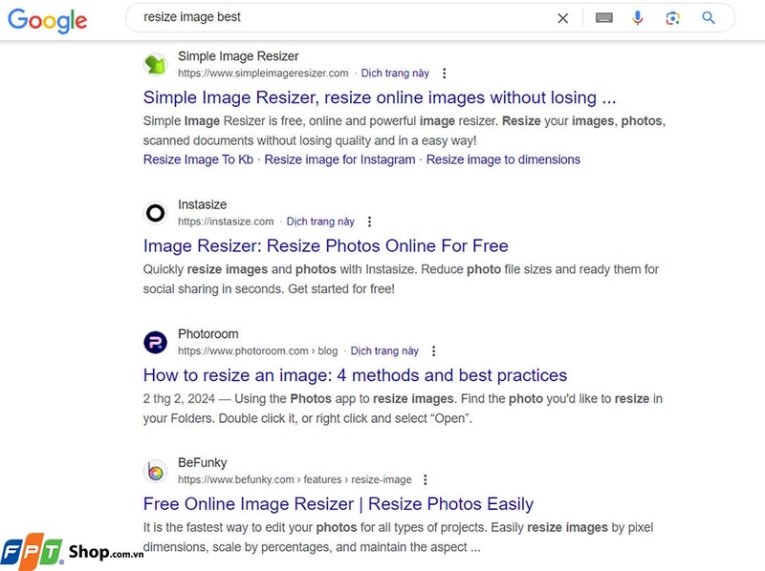This screenshot has height=571, width=765.
Task: Click the Google logo
Action: [47, 21]
